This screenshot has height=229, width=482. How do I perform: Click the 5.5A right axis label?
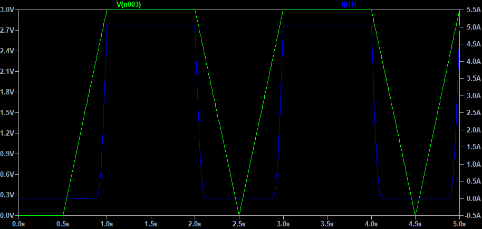click(474, 10)
